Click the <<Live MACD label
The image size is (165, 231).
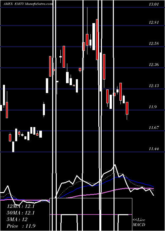click(139, 222)
